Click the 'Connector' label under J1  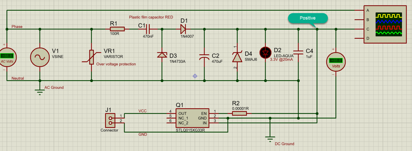click(109, 130)
